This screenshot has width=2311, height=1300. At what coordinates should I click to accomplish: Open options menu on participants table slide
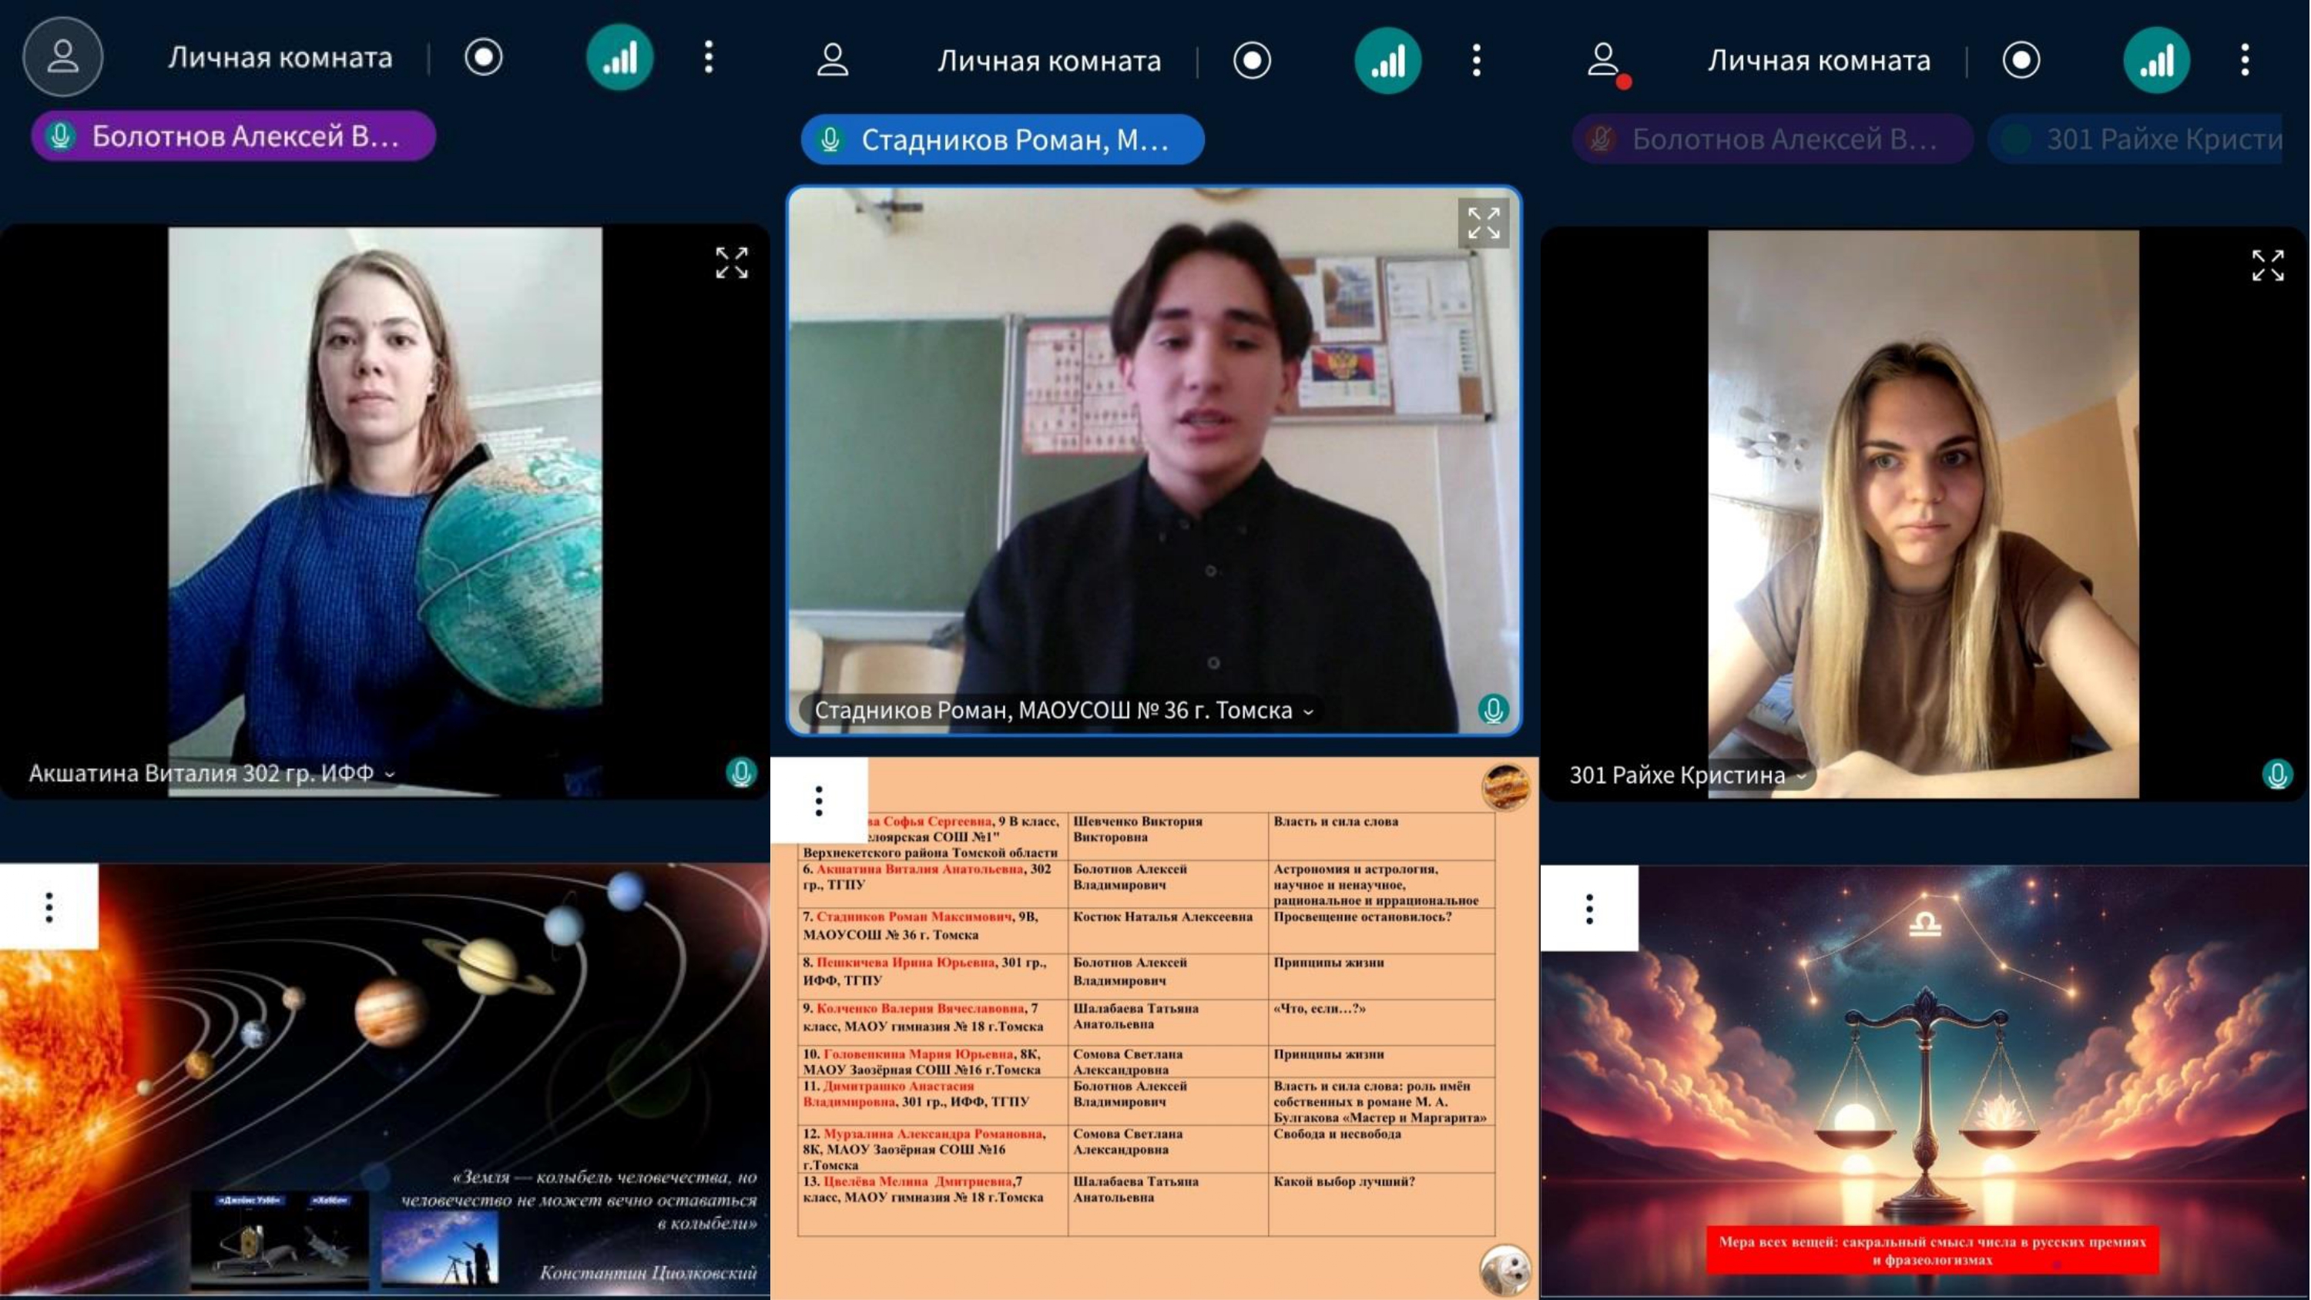coord(818,800)
